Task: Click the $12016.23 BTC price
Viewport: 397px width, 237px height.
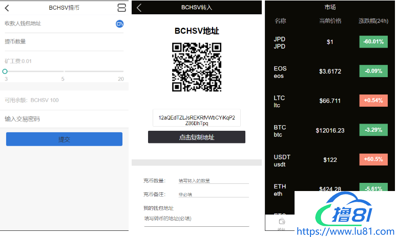Action: [x=330, y=130]
